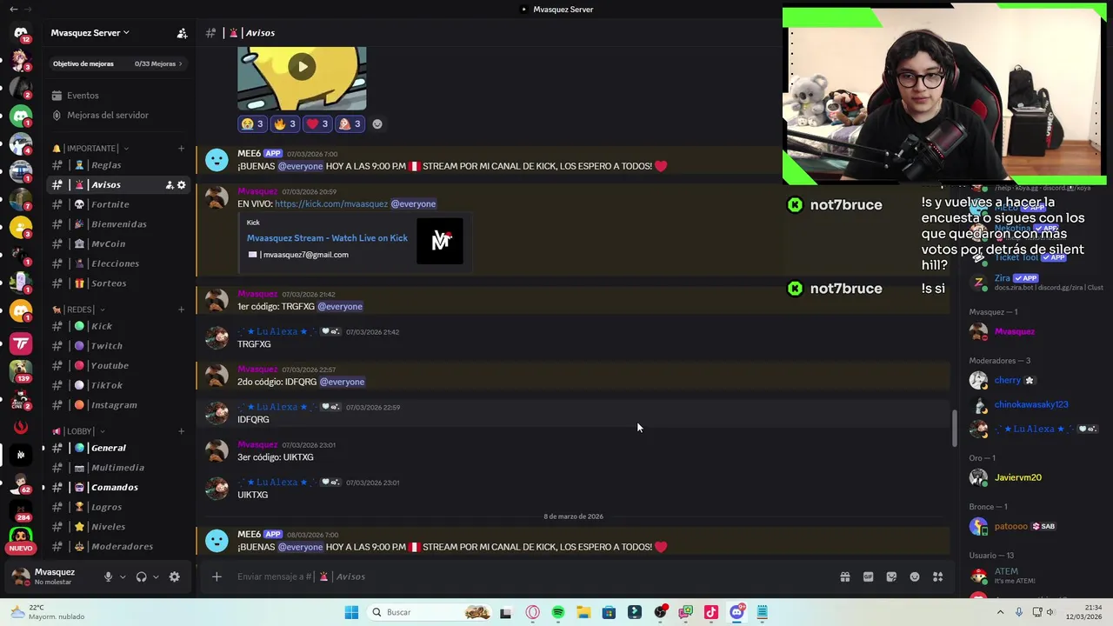Open the Windows Start menu

coord(351,612)
